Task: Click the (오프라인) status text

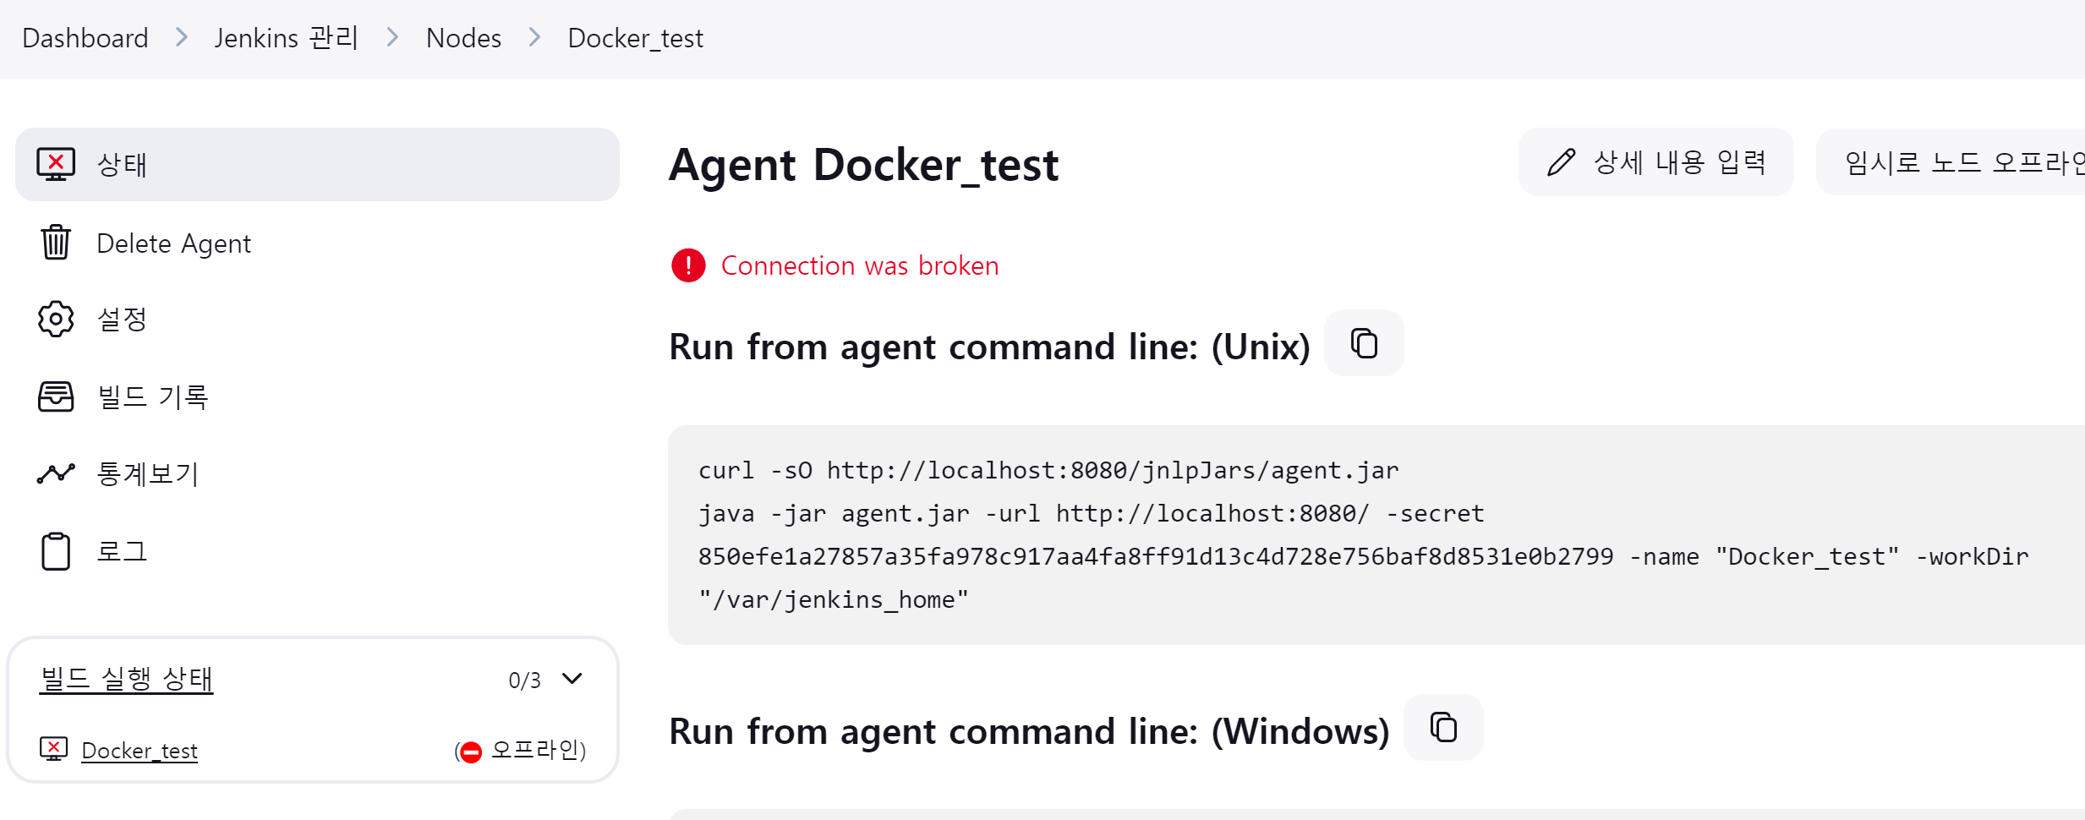Action: [x=521, y=751]
